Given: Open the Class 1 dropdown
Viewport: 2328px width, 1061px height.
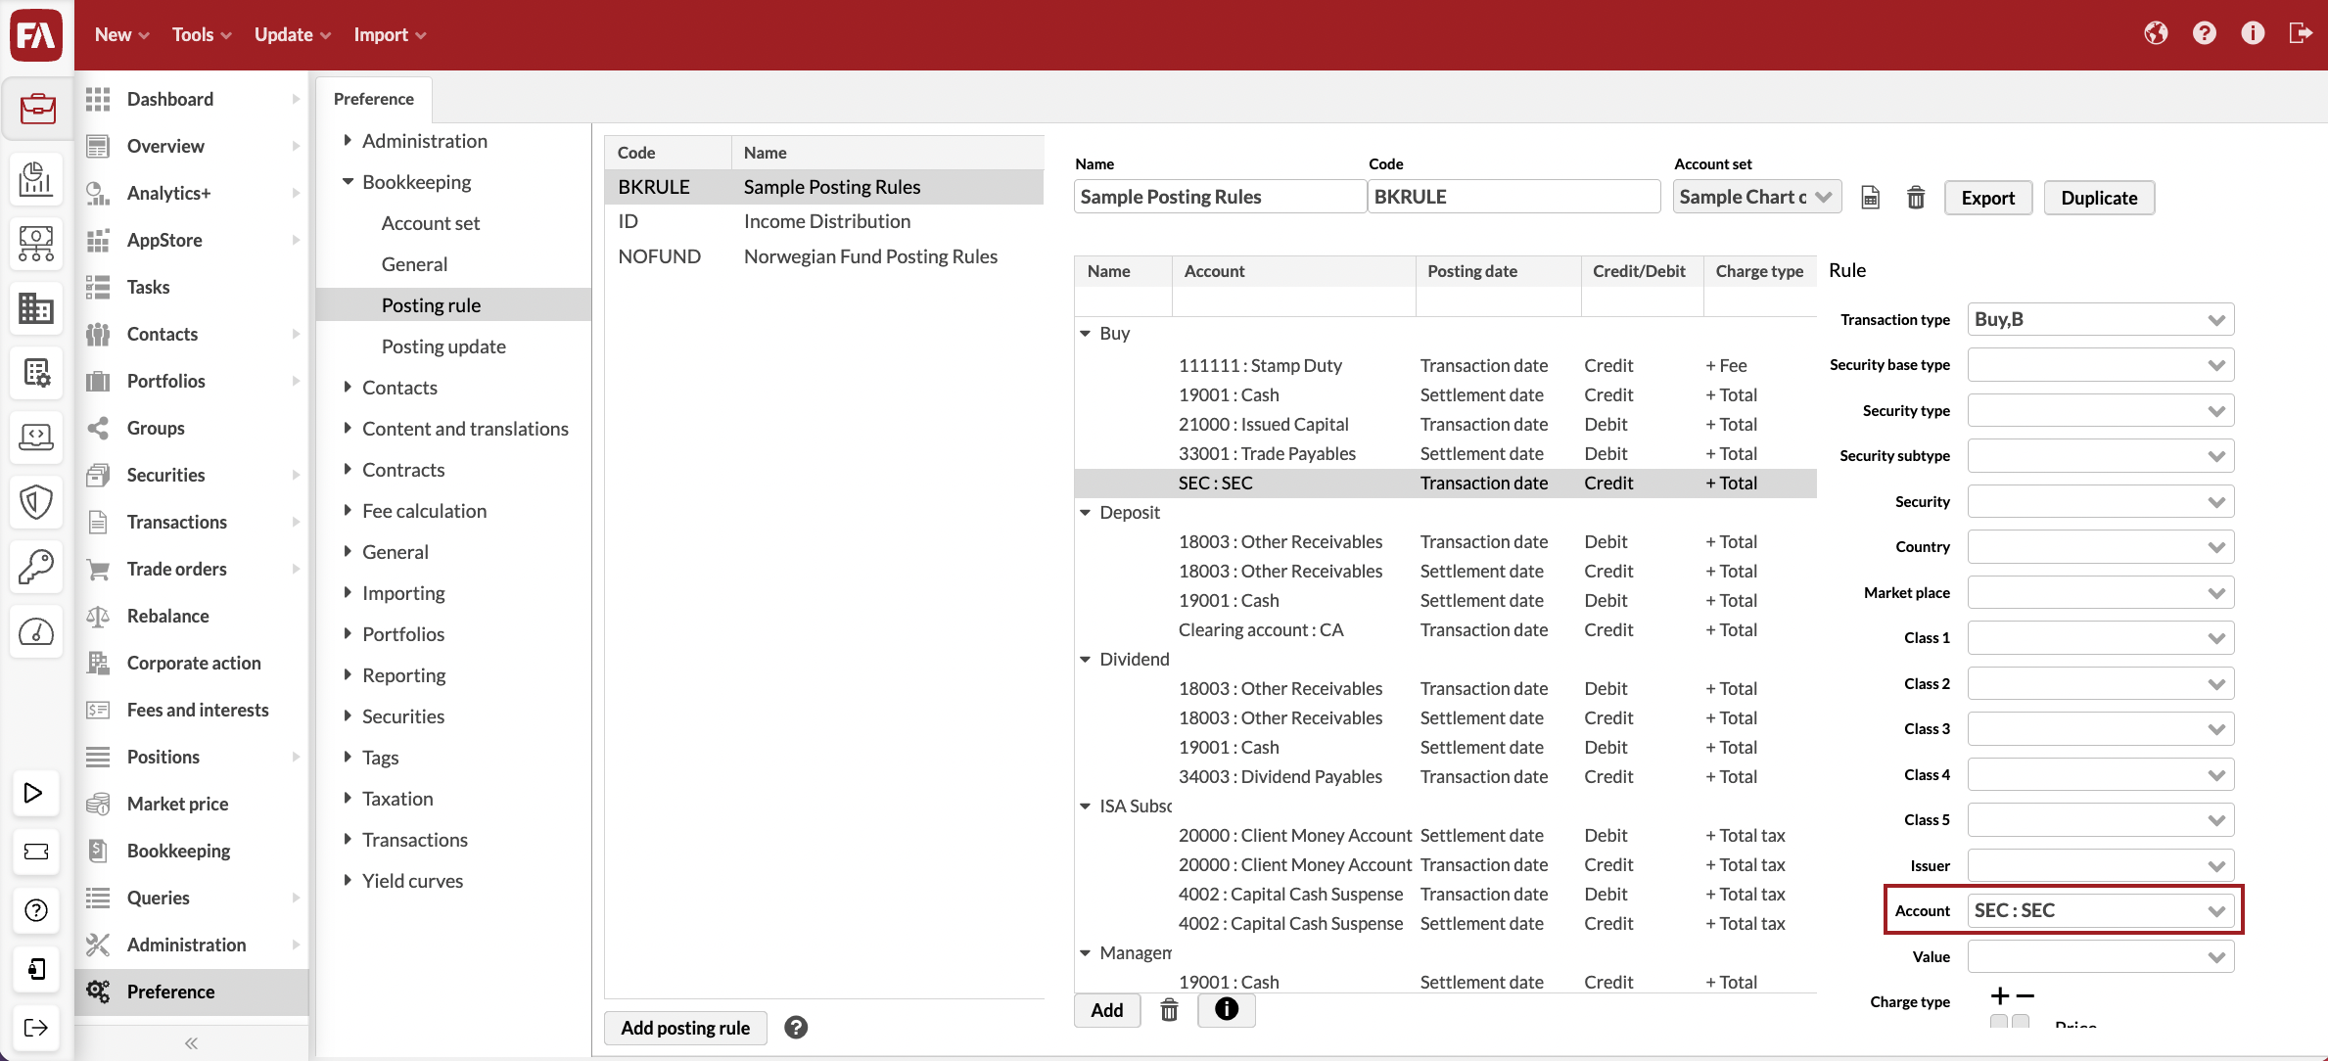Looking at the screenshot, I should click(x=2101, y=638).
